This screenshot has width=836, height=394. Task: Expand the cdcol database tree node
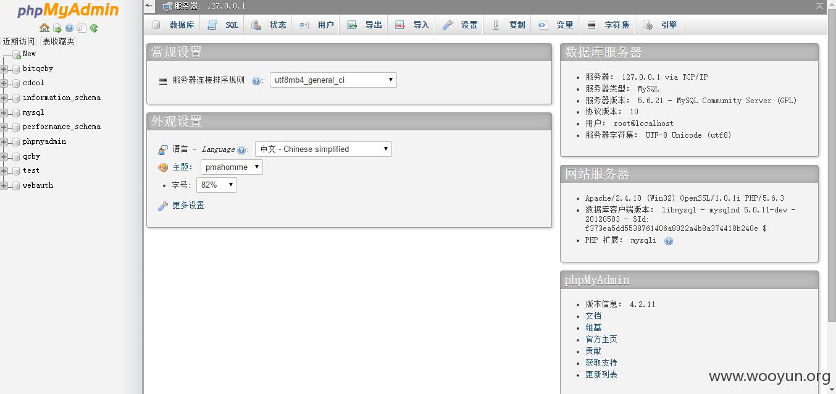[x=4, y=83]
